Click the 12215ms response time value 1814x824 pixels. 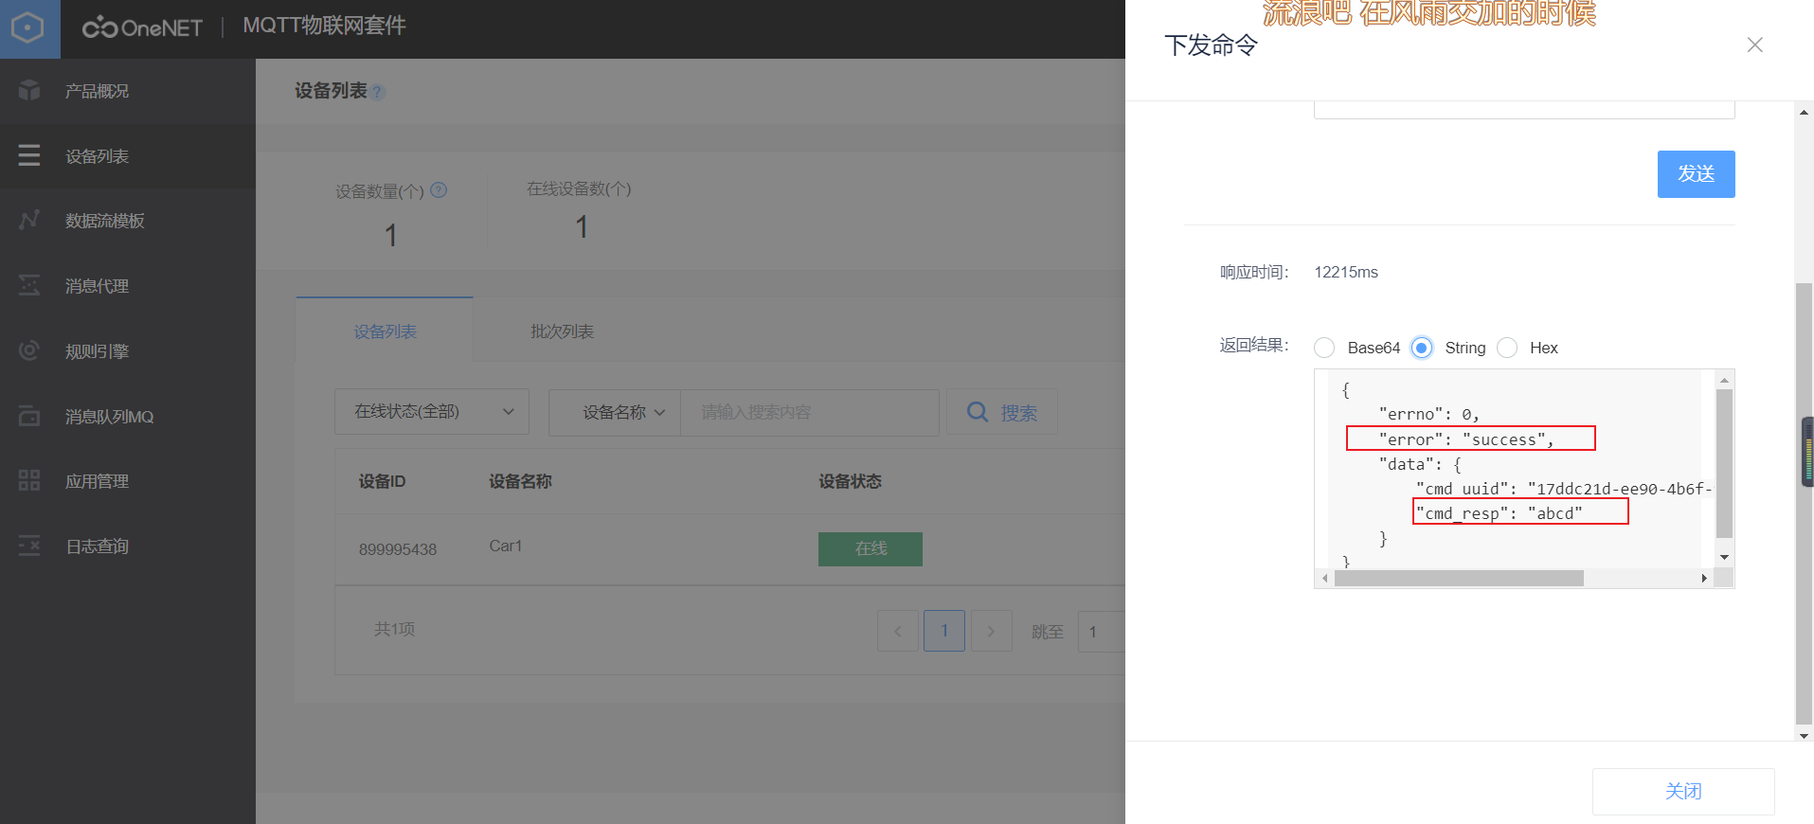(1346, 272)
